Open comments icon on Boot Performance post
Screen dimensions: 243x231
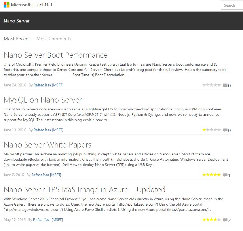[x=225, y=85]
